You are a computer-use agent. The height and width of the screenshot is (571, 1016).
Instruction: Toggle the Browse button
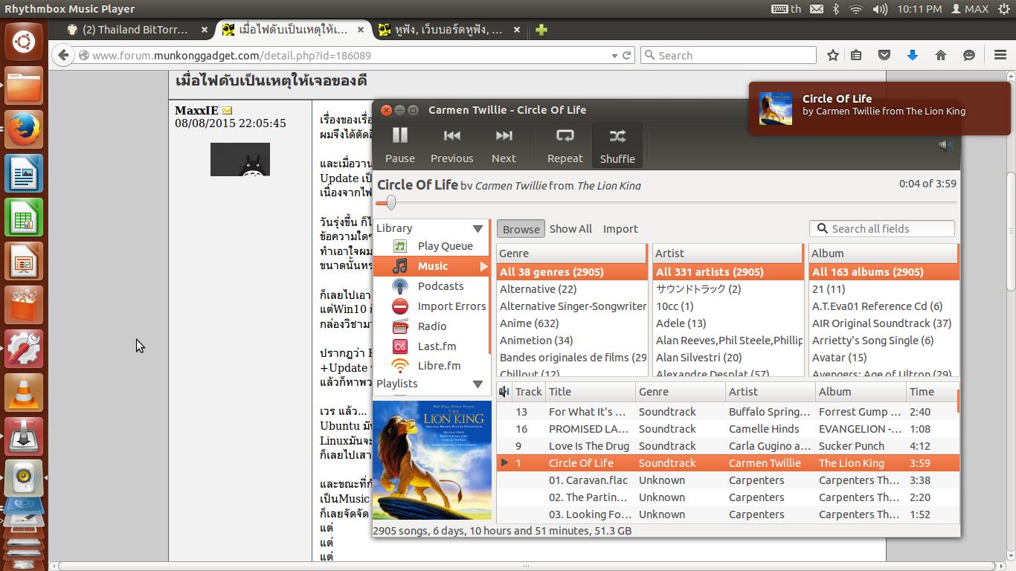click(x=521, y=229)
